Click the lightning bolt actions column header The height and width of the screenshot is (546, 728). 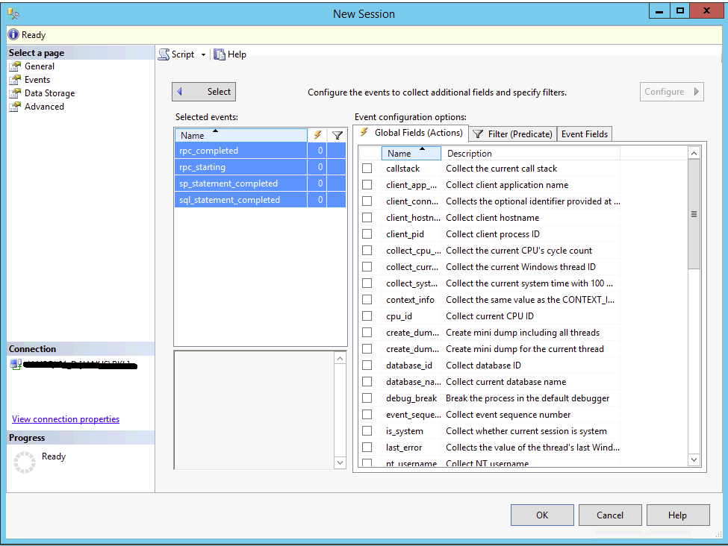pyautogui.click(x=317, y=136)
